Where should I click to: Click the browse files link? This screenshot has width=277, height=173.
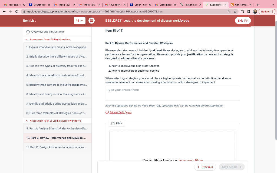pos(190,160)
